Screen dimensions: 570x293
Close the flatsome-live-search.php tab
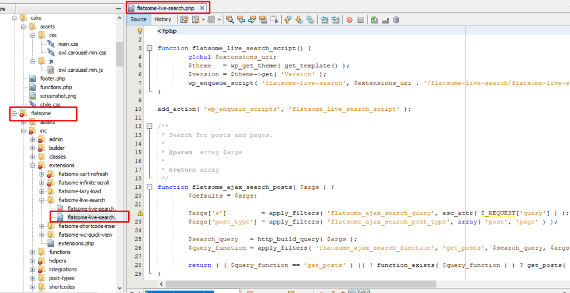pyautogui.click(x=203, y=8)
